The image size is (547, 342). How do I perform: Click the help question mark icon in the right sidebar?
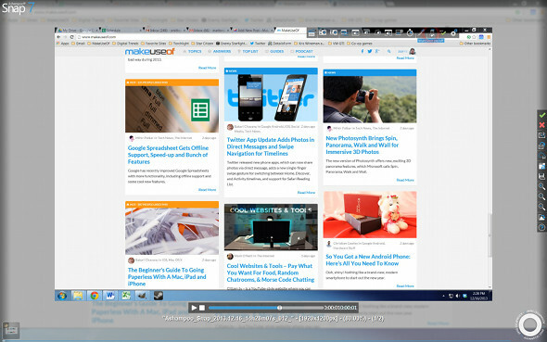pos(541,227)
